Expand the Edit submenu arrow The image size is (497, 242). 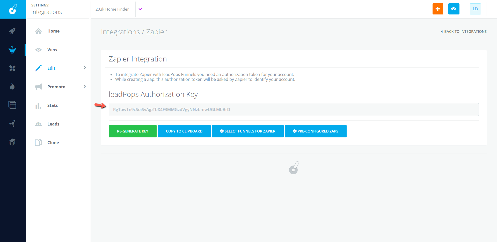pyautogui.click(x=85, y=68)
